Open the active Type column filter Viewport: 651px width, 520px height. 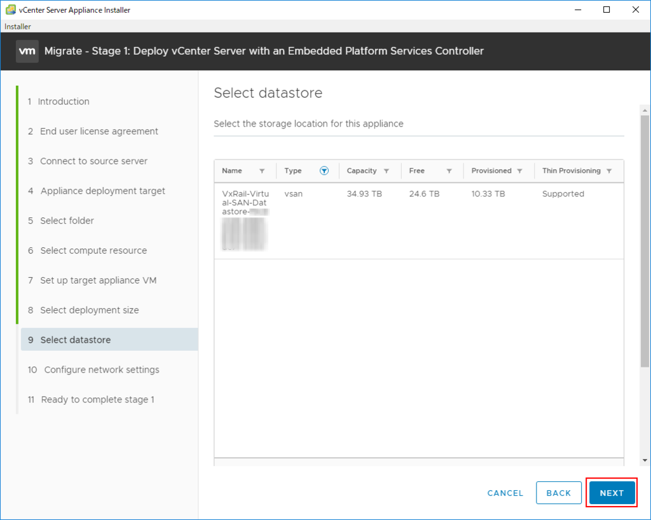point(324,171)
